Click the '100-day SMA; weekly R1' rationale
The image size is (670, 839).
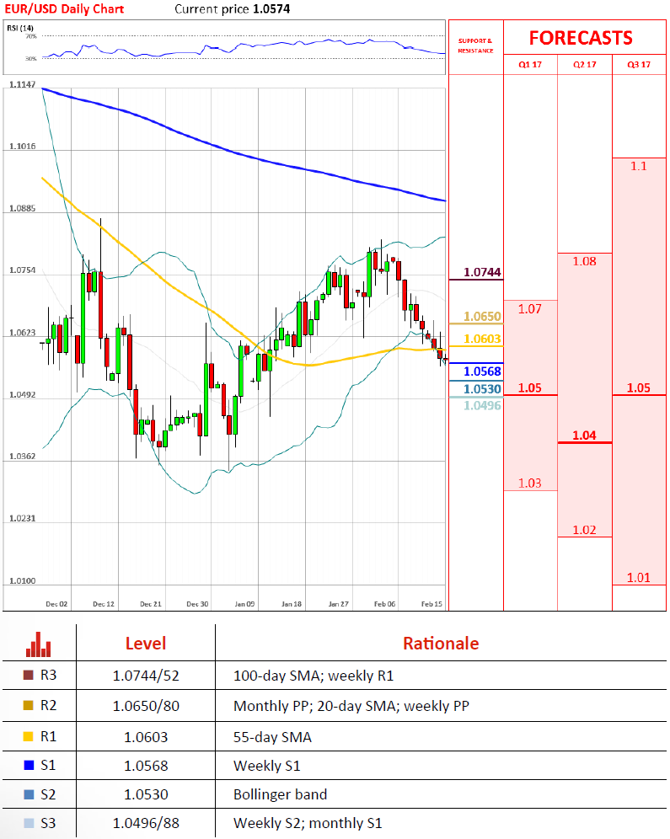(x=314, y=676)
